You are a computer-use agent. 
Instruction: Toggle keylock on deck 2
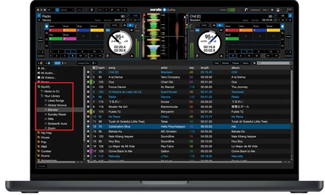[x=283, y=20]
